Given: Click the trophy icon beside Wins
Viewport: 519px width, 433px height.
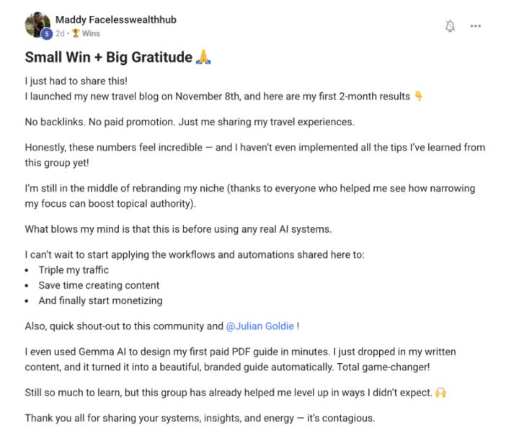Looking at the screenshot, I should coord(76,33).
